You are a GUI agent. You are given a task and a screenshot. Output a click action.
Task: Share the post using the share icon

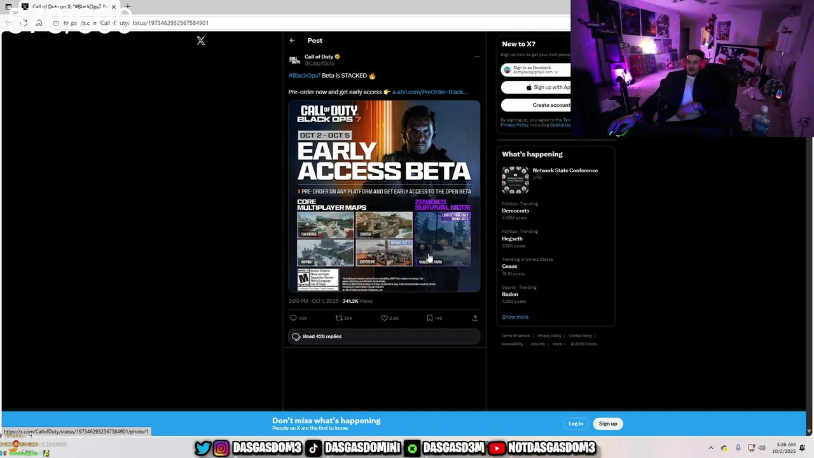(475, 318)
